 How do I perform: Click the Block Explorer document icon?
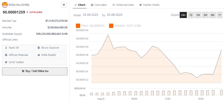tap(39, 48)
